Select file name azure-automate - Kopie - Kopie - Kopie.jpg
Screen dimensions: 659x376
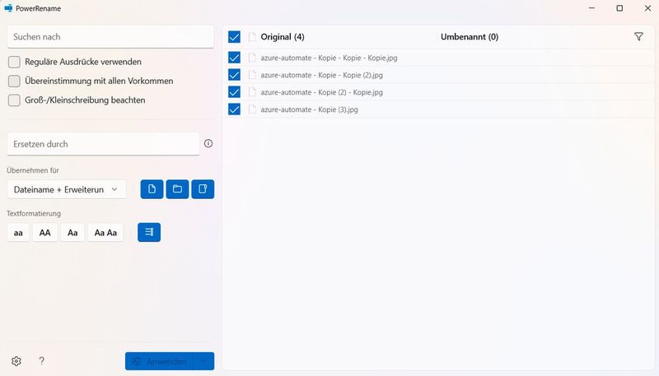tap(329, 58)
